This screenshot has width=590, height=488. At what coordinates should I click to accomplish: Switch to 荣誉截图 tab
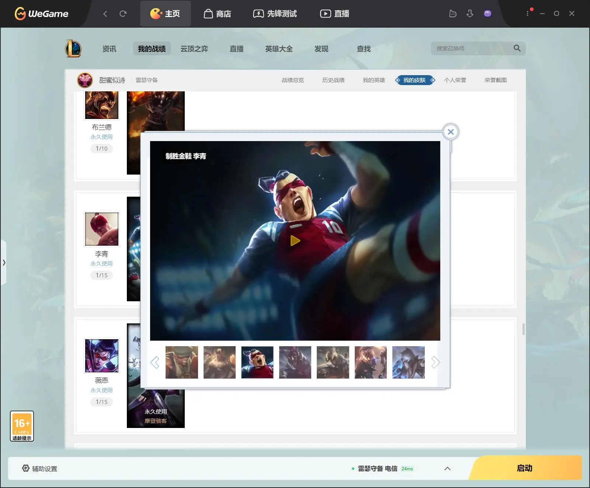point(496,80)
